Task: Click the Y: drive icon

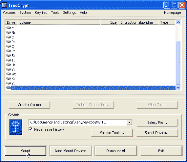Action: tap(9, 83)
